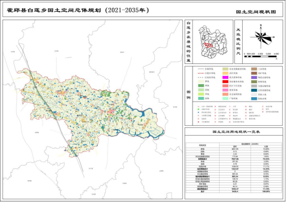This screenshot has height=202, width=286.
Task: Click the 国土空间现状图 heading in the top right
Action: click(x=256, y=12)
